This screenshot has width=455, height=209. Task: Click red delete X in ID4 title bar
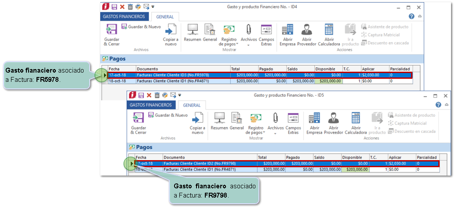(x=122, y=7)
